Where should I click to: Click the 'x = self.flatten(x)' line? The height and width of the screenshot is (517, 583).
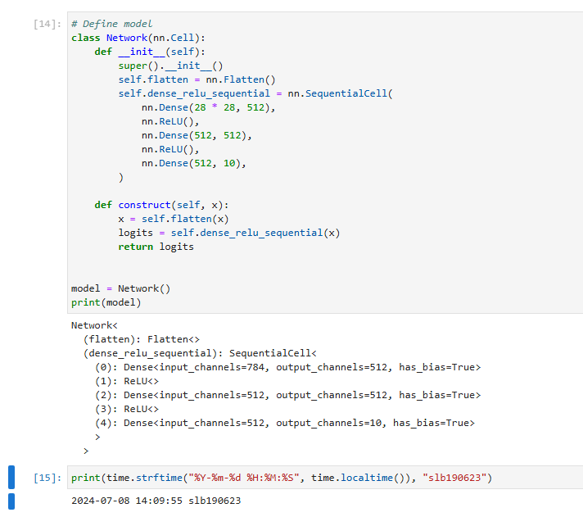[174, 219]
